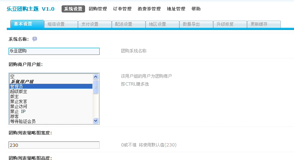Select 等待验证会员 in the user group list
Viewport: 294px width, 160px height.
(x=51, y=121)
